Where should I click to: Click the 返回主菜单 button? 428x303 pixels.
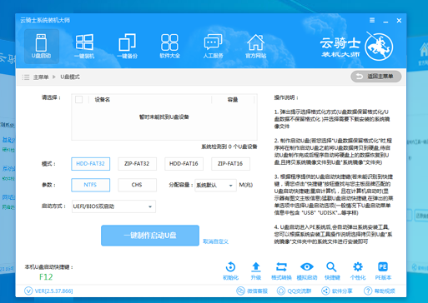(375, 77)
